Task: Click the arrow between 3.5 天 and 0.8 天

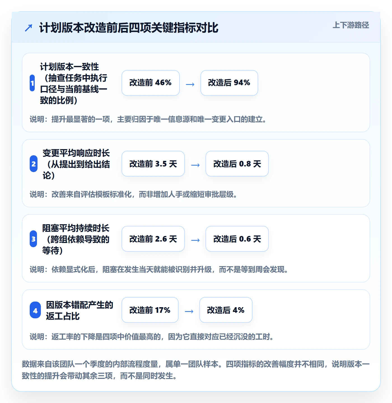Action: point(195,165)
